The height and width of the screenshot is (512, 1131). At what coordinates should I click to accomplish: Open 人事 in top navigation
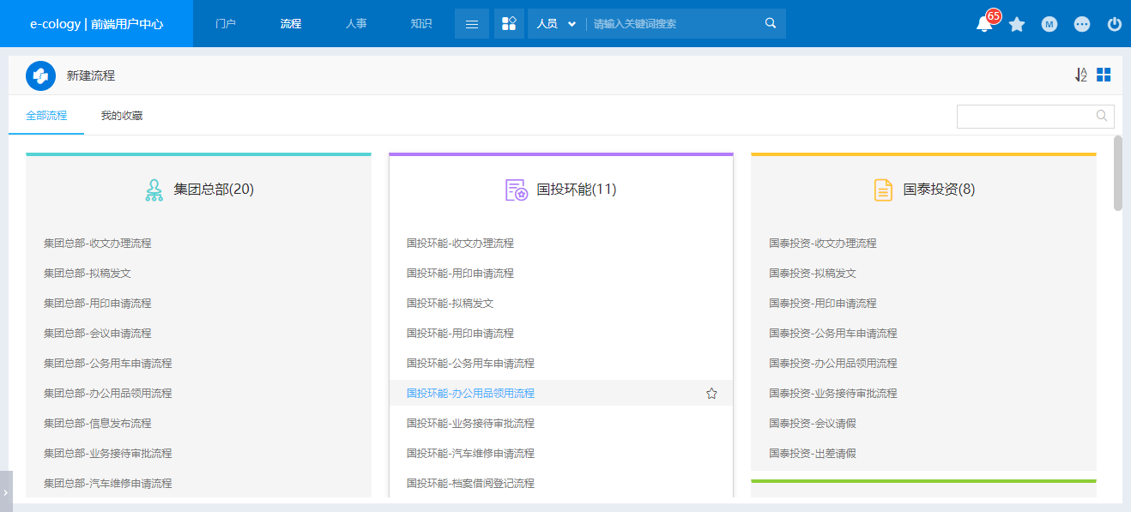pyautogui.click(x=356, y=24)
